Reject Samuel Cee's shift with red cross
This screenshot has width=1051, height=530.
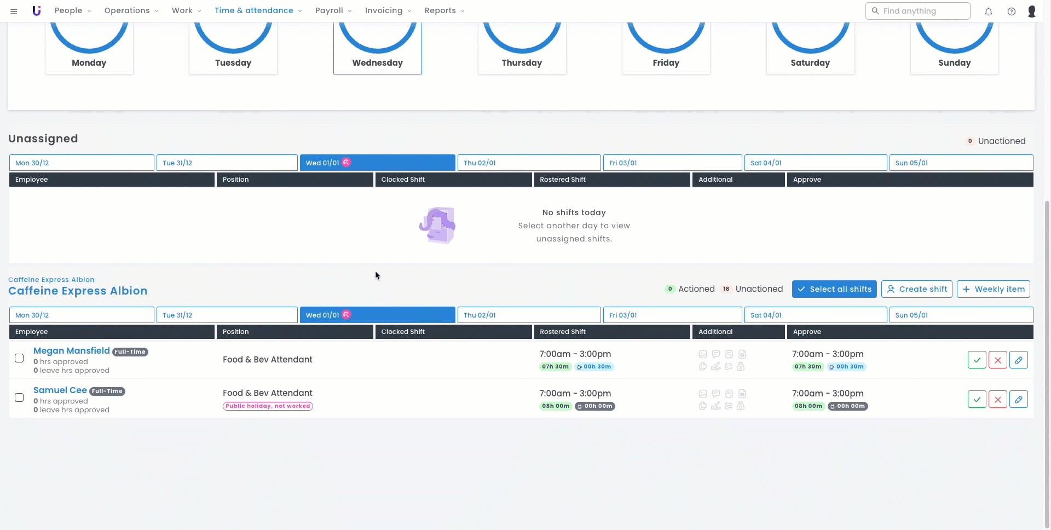[x=997, y=399]
